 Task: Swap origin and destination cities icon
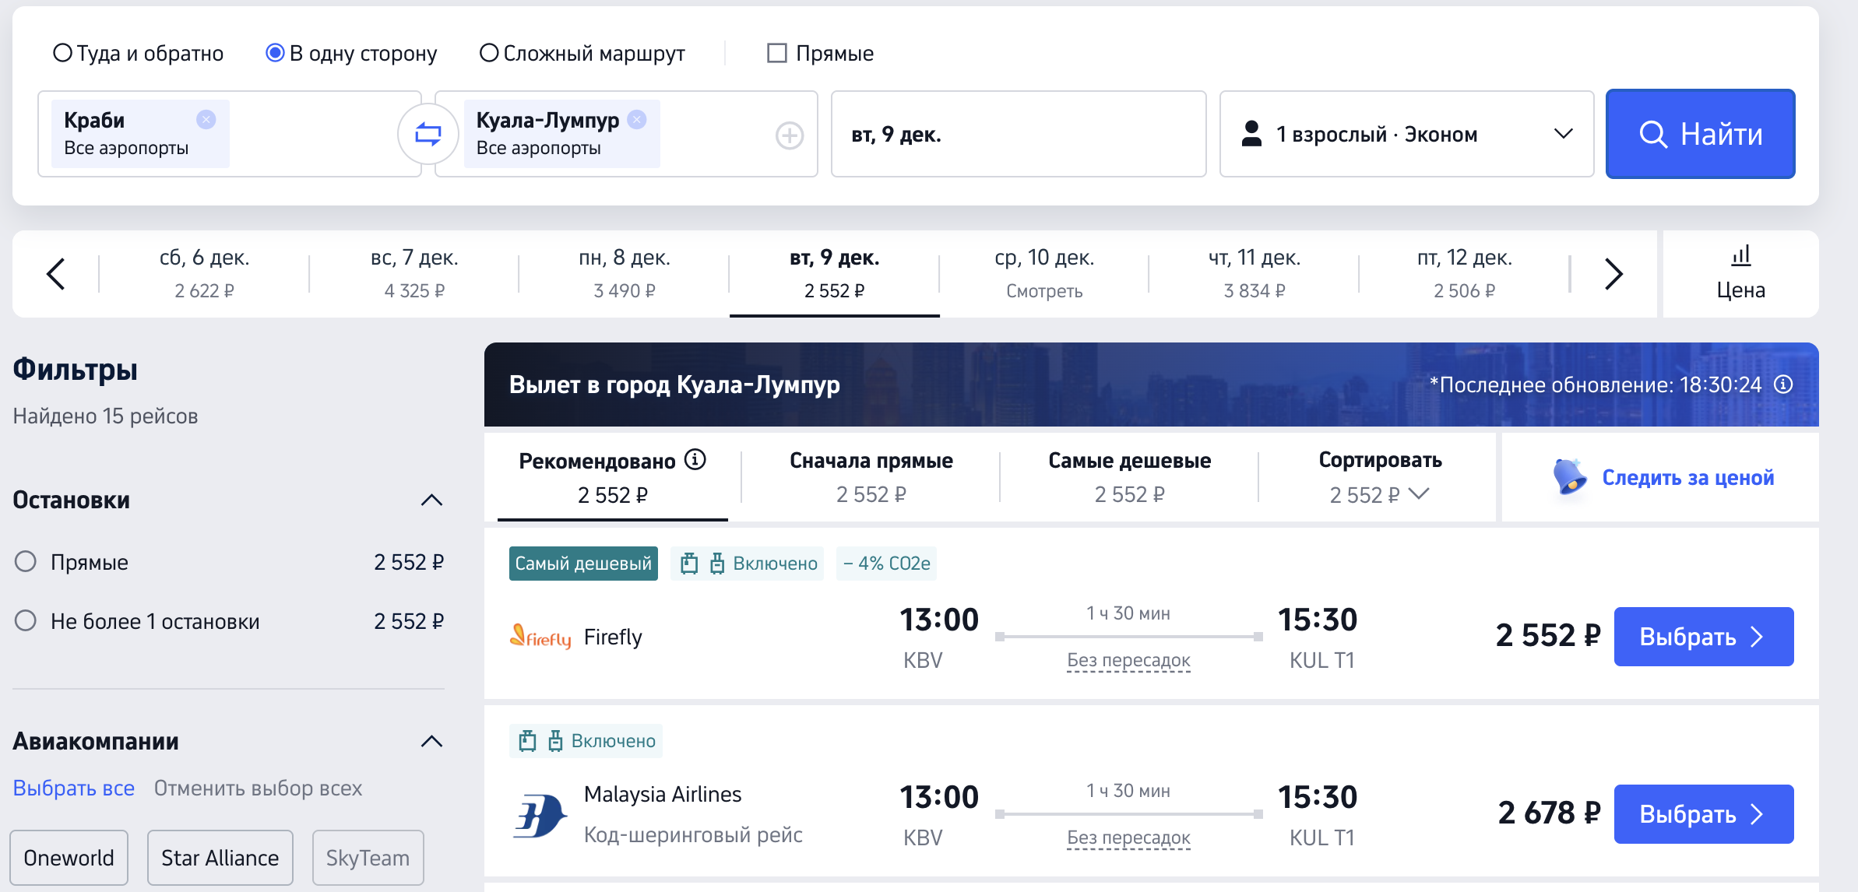click(428, 135)
